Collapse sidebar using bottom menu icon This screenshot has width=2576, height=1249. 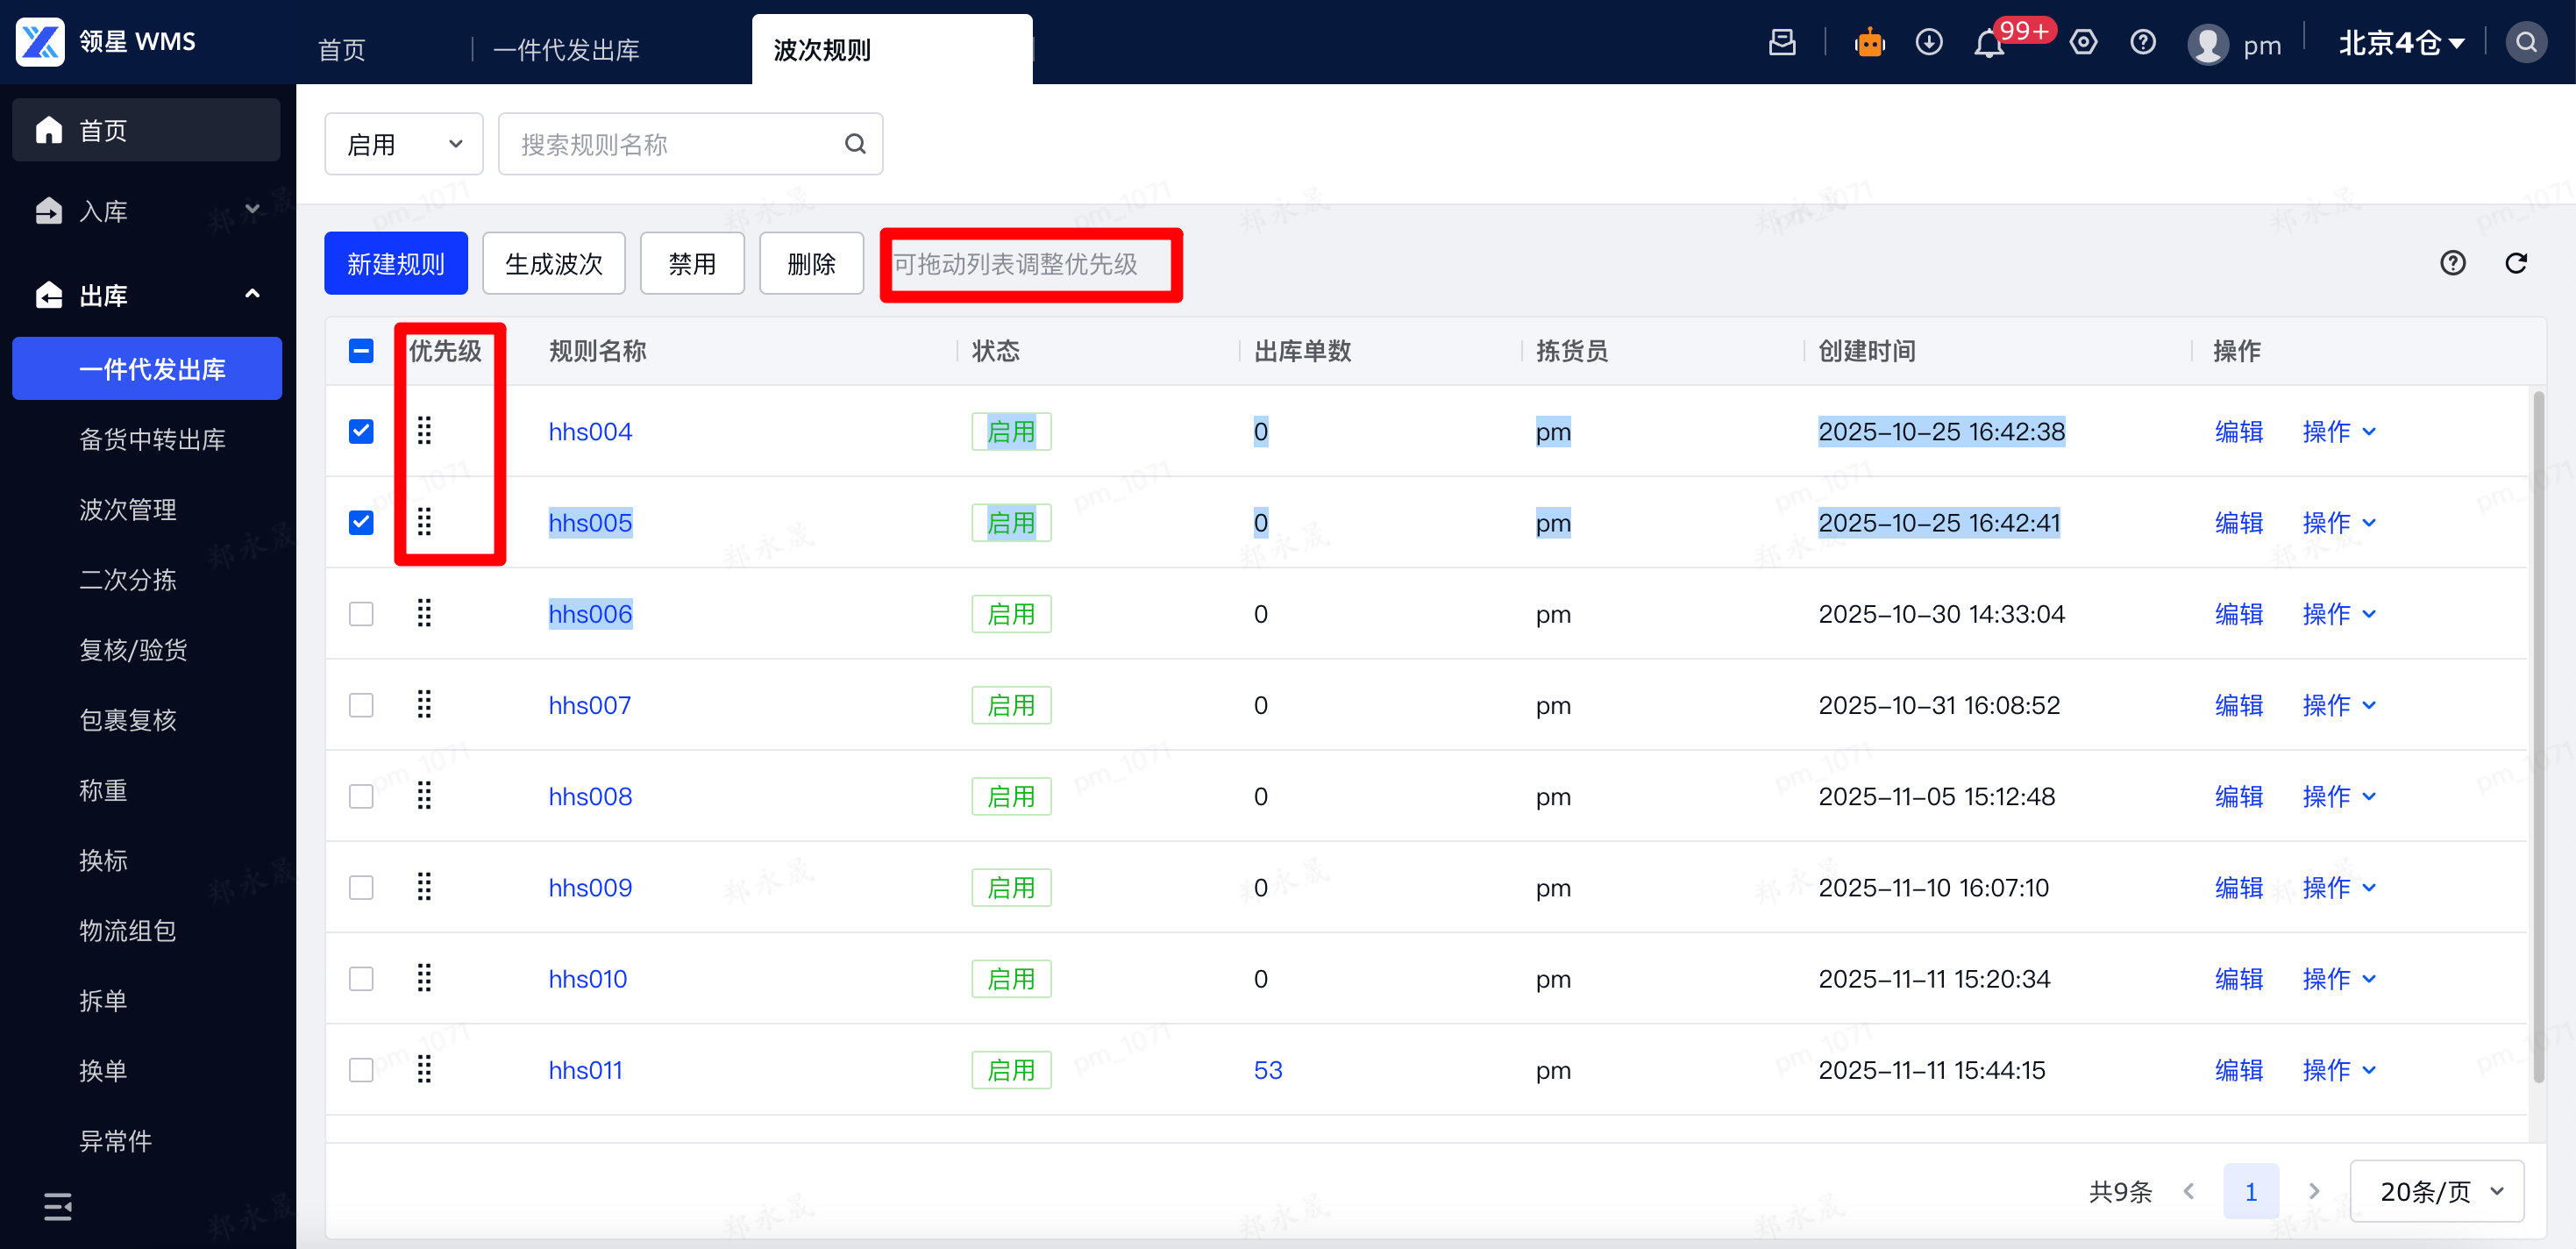coord(57,1206)
